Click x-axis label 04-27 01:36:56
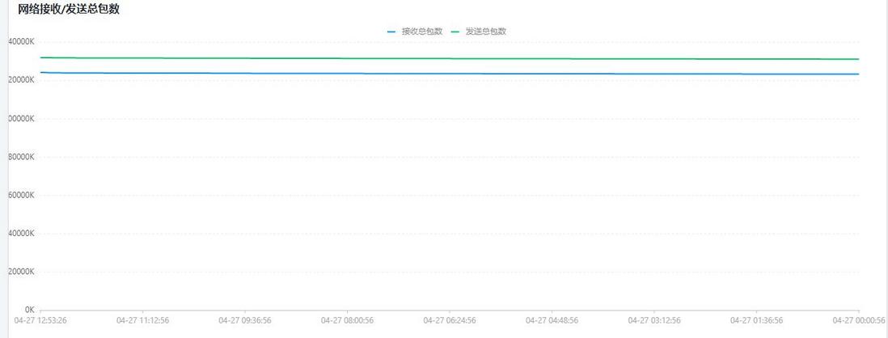Image resolution: width=888 pixels, height=338 pixels. 757,320
